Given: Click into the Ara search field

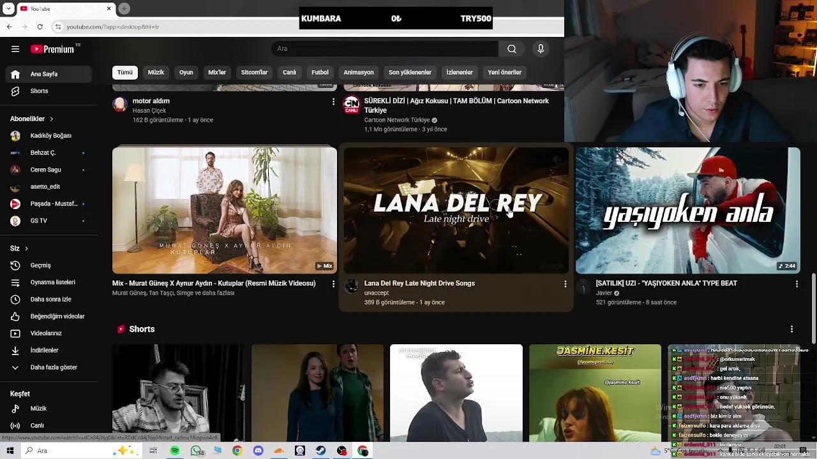Looking at the screenshot, I should [385, 49].
